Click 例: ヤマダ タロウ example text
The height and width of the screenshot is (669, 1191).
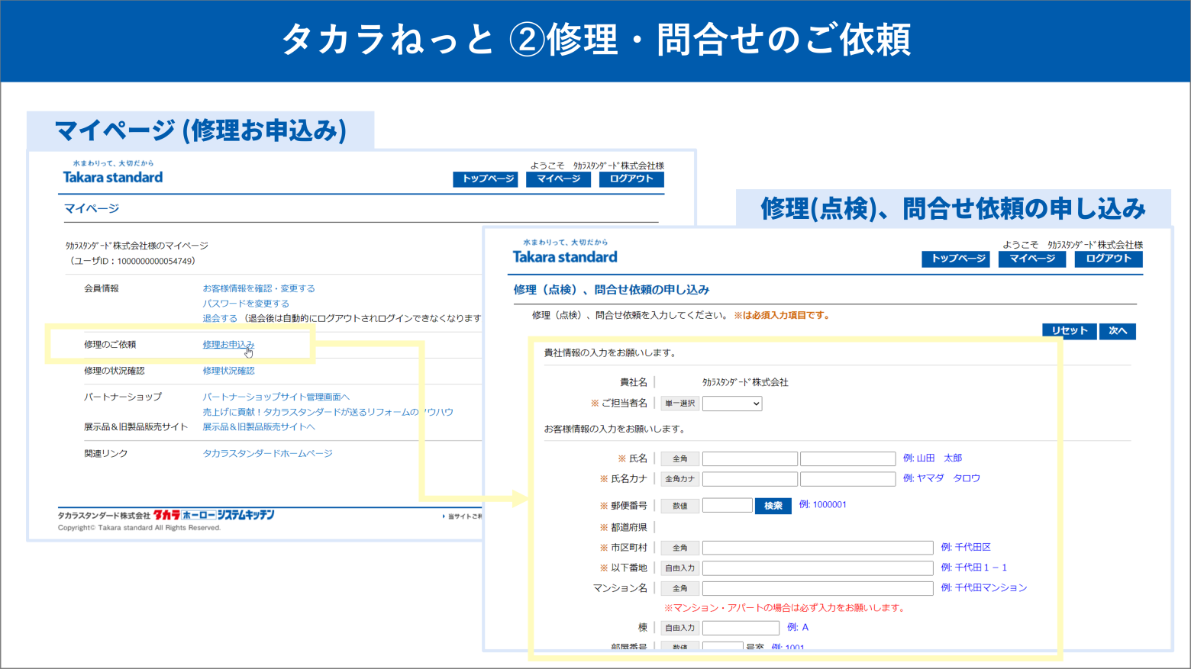[x=941, y=478]
